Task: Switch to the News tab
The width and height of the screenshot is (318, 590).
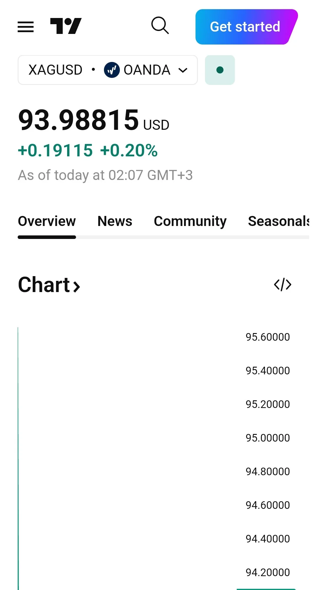Action: coord(115,221)
